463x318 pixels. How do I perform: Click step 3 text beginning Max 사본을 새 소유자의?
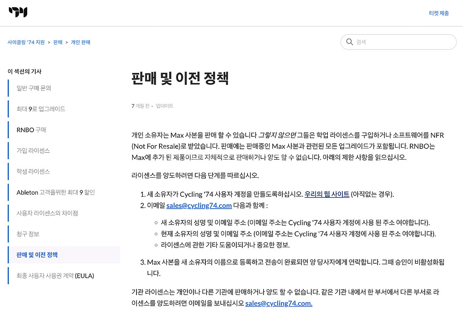295,268
